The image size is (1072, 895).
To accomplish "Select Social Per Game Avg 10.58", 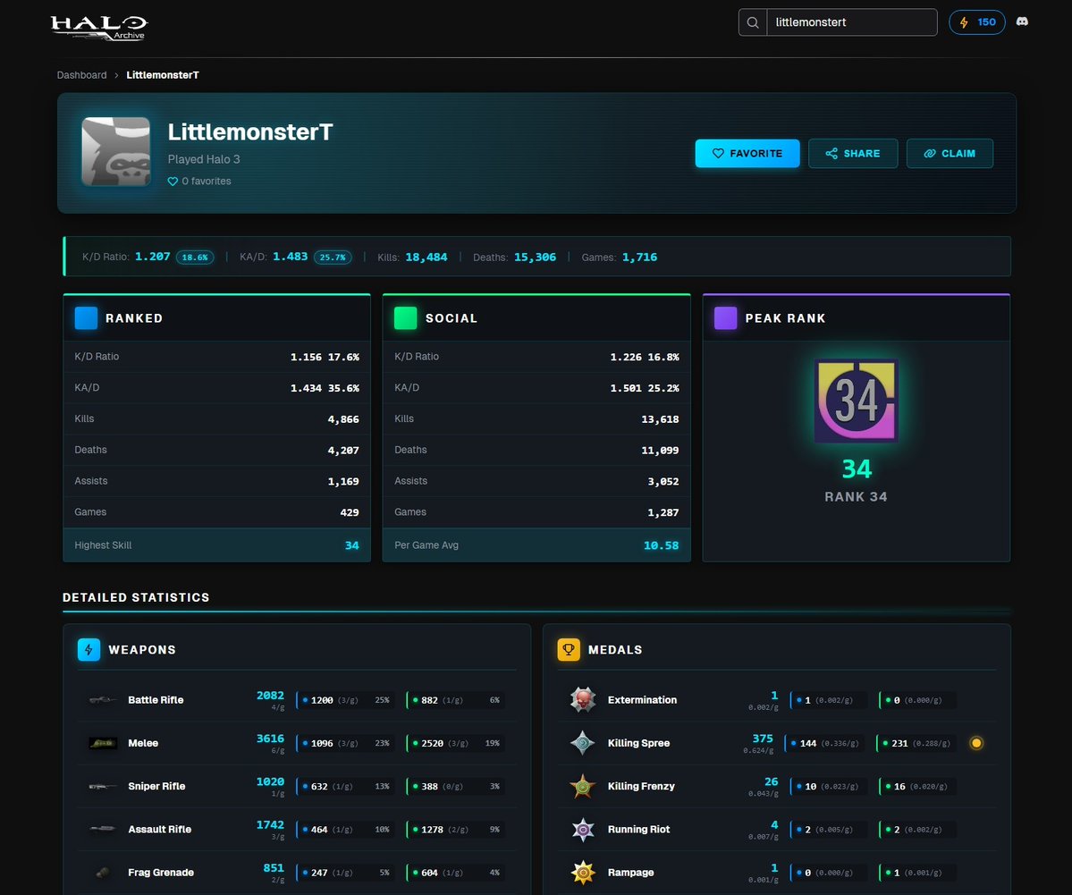I will point(661,545).
